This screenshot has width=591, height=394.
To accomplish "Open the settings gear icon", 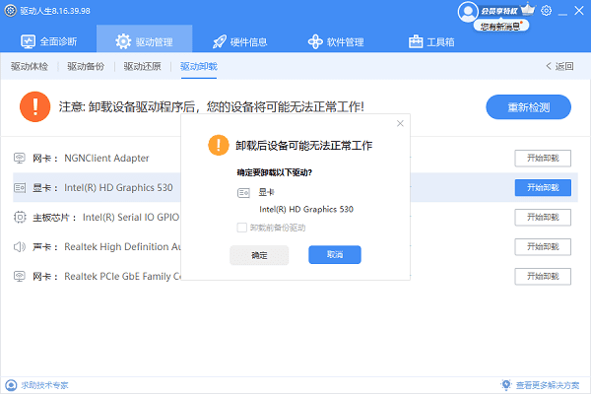I will coord(546,11).
